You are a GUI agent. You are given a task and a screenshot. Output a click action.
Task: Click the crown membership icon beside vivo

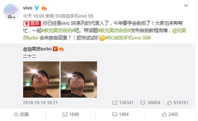pyautogui.click(x=44, y=8)
